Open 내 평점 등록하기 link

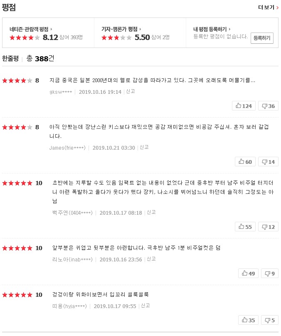[212, 29]
